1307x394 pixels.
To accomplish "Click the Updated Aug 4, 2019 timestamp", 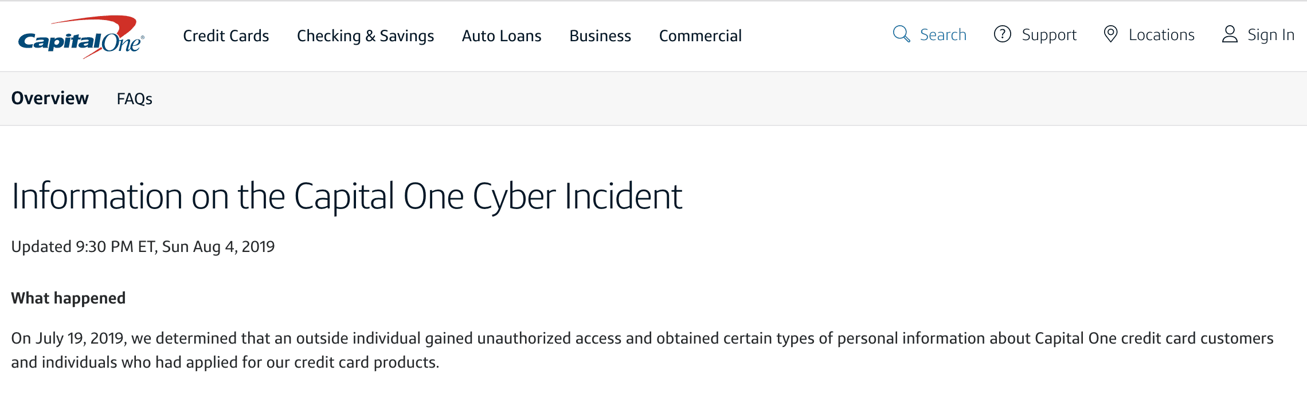I will (x=143, y=246).
